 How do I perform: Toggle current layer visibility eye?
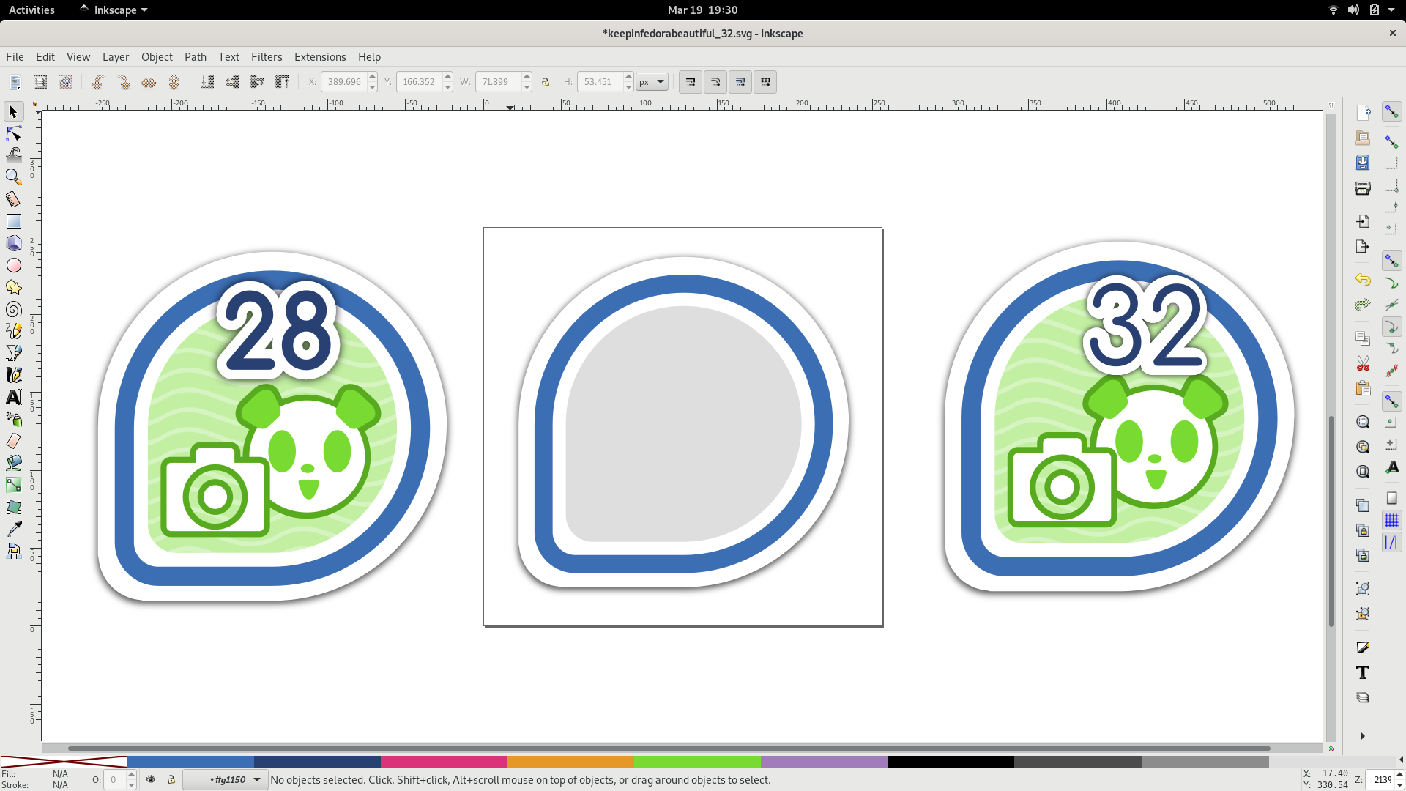151,779
